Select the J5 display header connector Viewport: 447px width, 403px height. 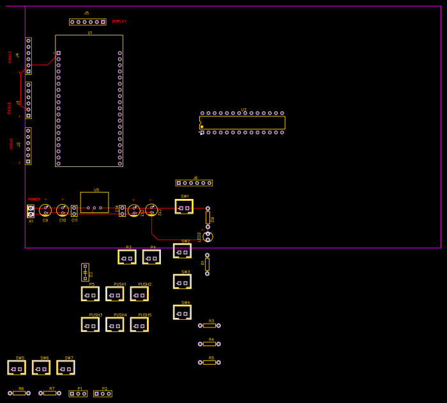(87, 22)
